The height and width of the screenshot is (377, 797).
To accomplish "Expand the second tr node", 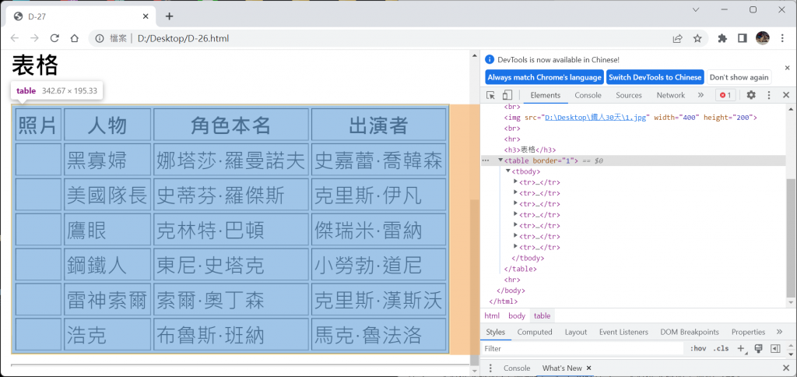I will 516,192.
